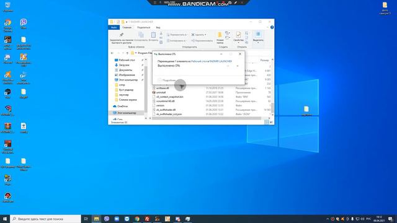Click the horizontal scrollbar of the file list
397x223 pixels.
(207, 118)
